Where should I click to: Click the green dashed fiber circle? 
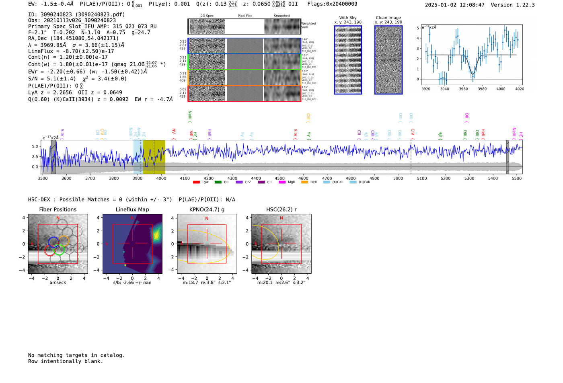[x=59, y=250]
